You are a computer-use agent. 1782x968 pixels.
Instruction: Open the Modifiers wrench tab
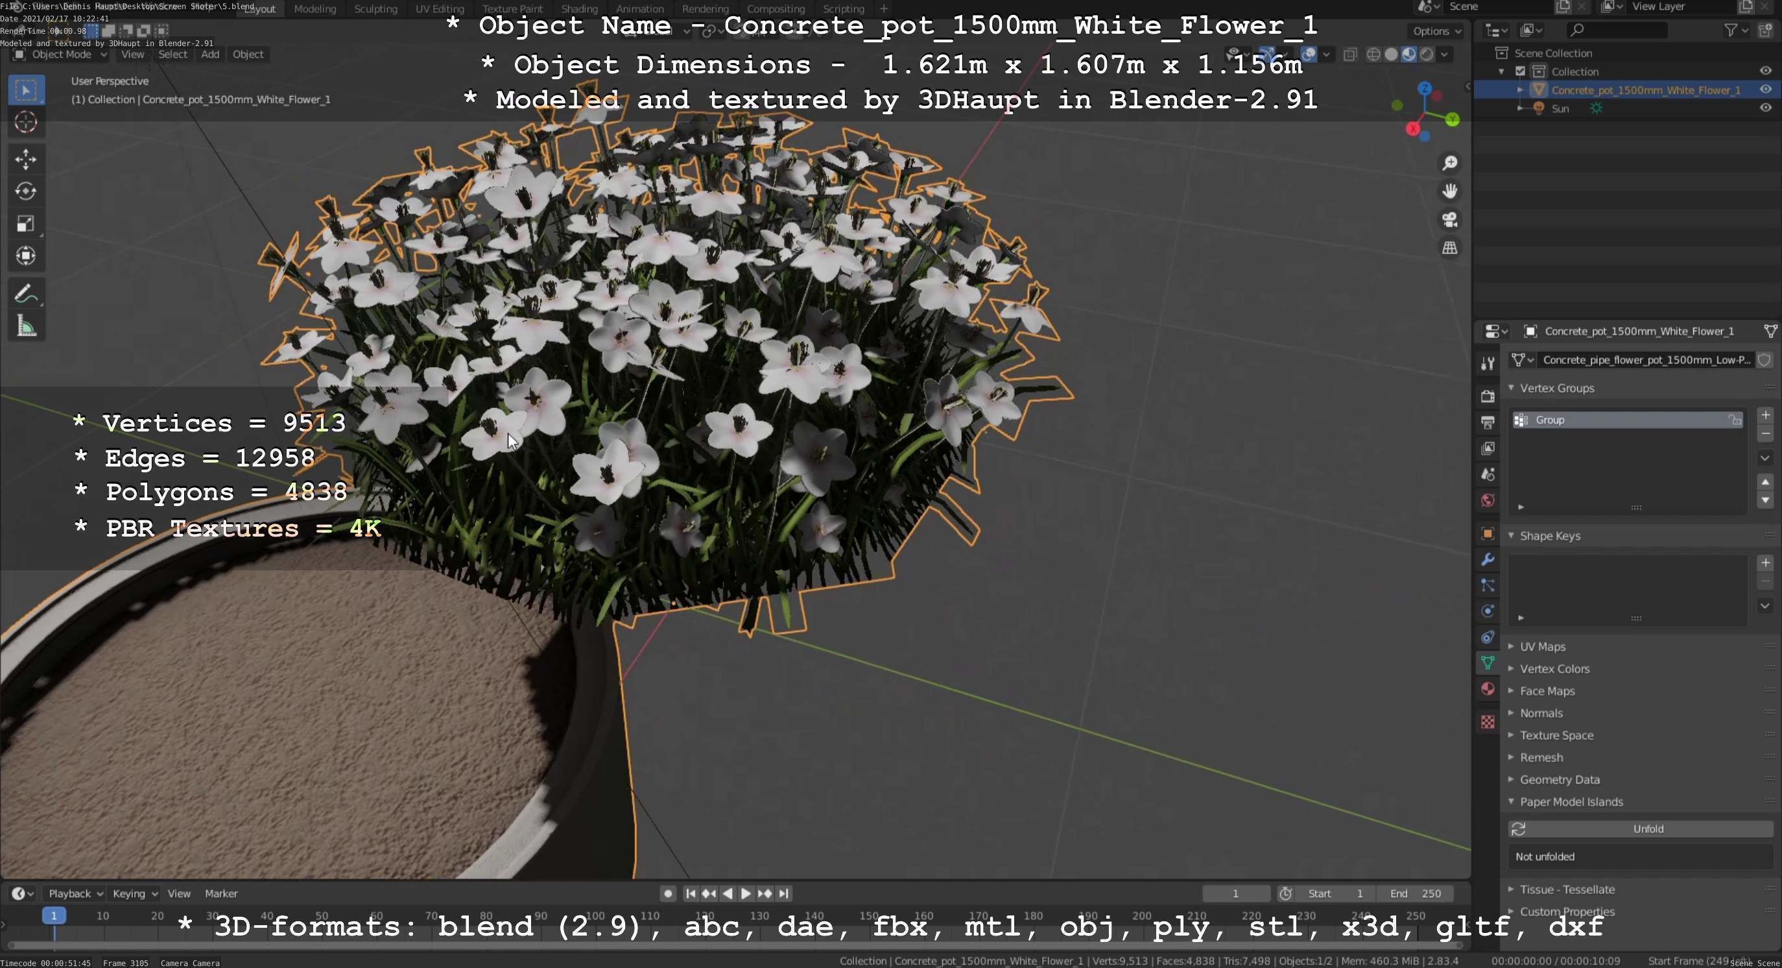tap(1488, 559)
